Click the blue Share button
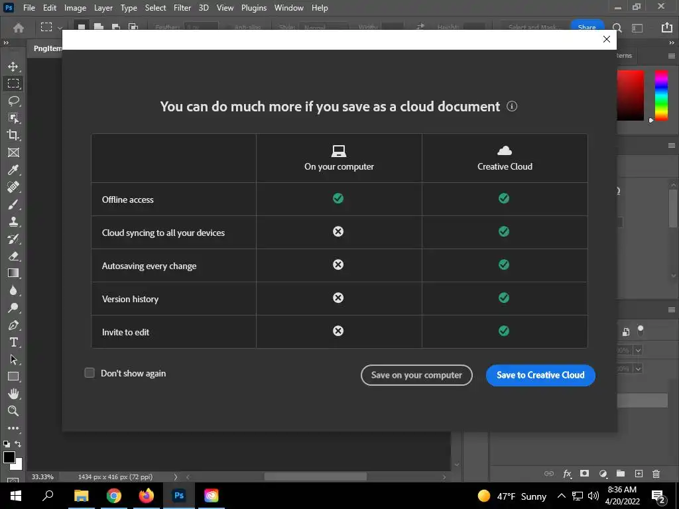The image size is (679, 509). pos(587,26)
